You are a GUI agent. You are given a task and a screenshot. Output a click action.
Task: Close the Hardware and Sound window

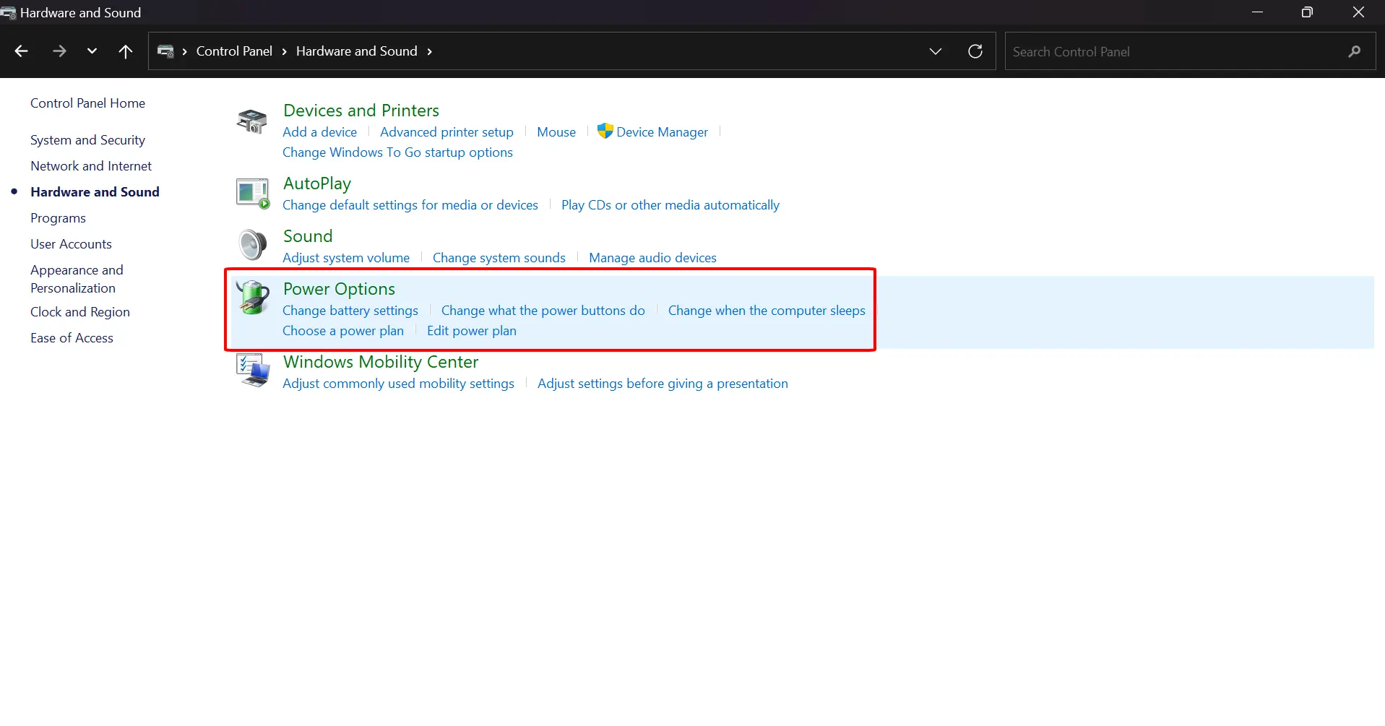tap(1358, 12)
